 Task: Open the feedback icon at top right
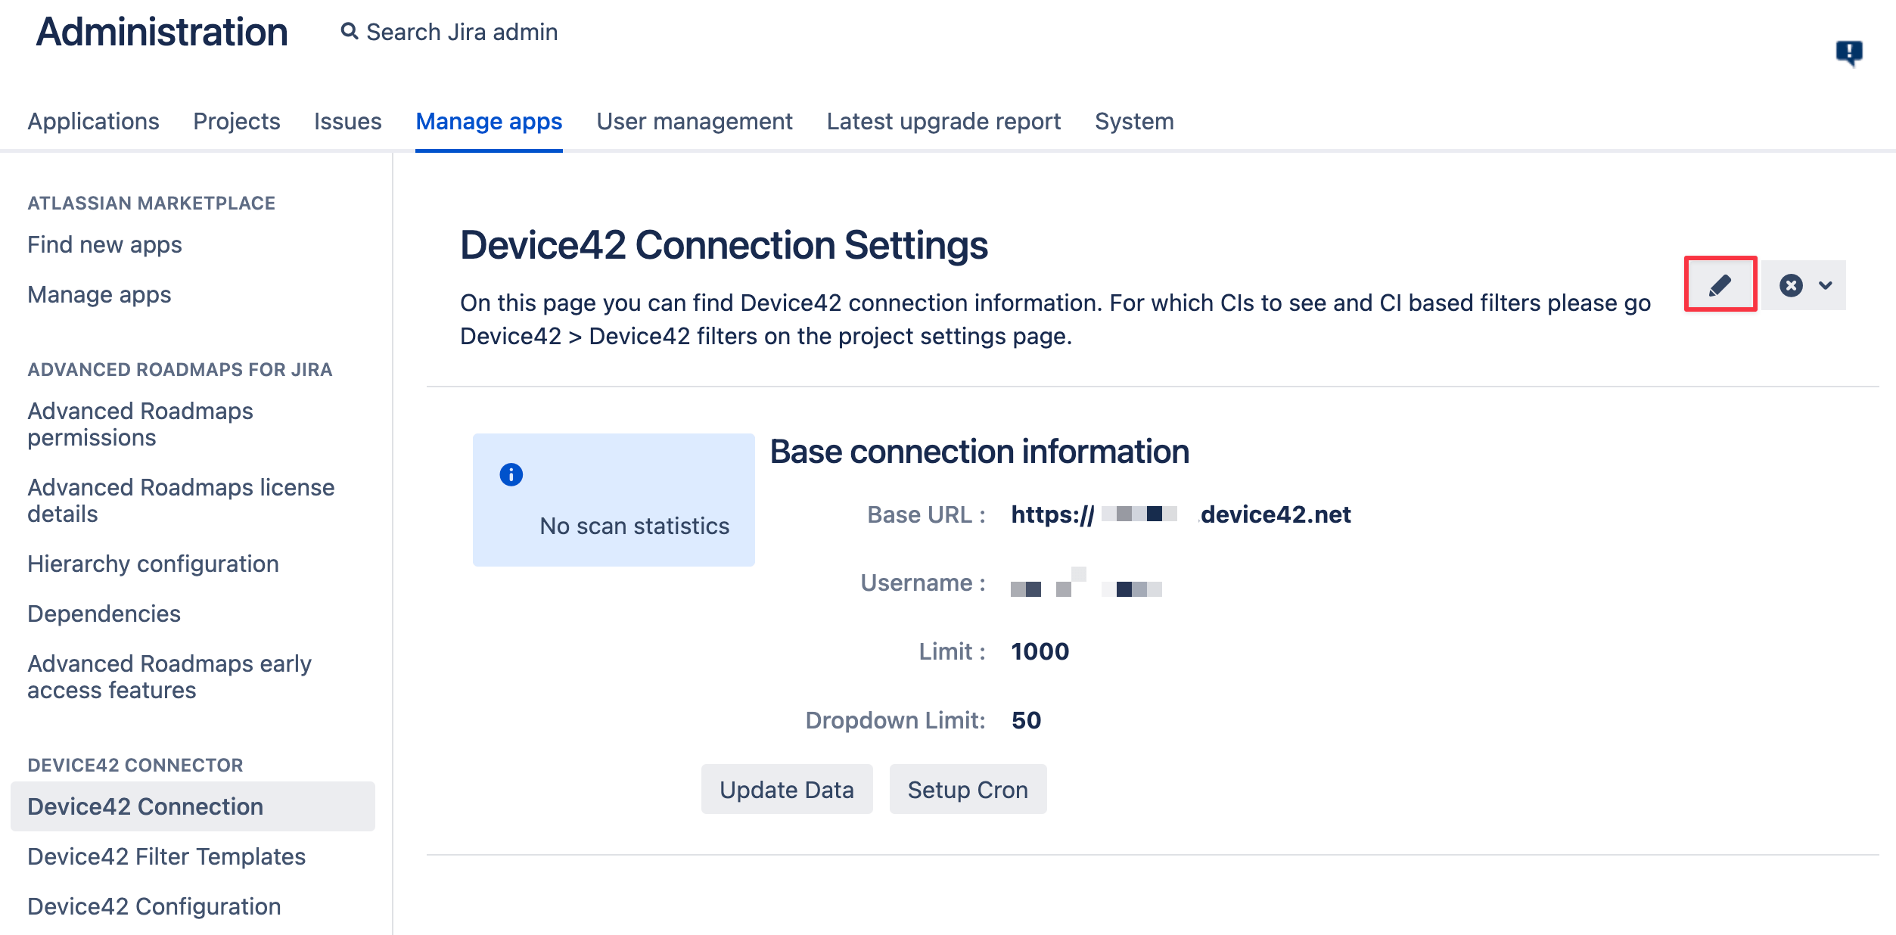1849,50
